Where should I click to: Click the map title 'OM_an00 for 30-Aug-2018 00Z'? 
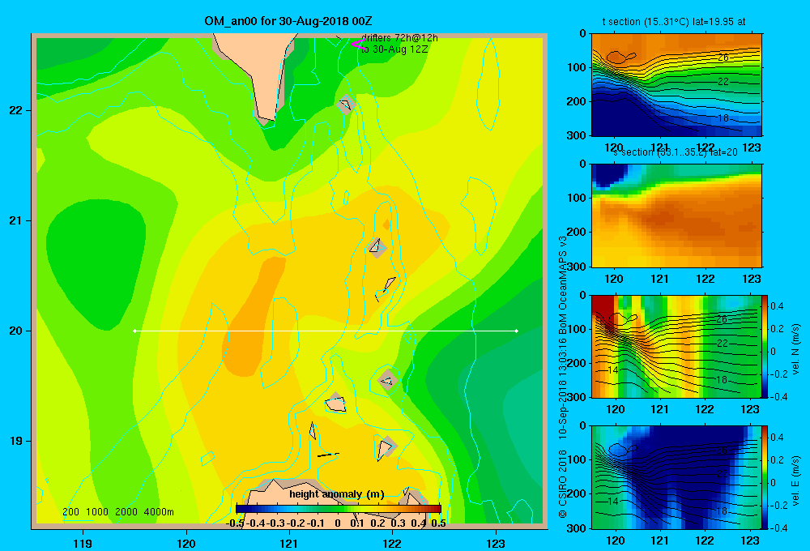288,21
